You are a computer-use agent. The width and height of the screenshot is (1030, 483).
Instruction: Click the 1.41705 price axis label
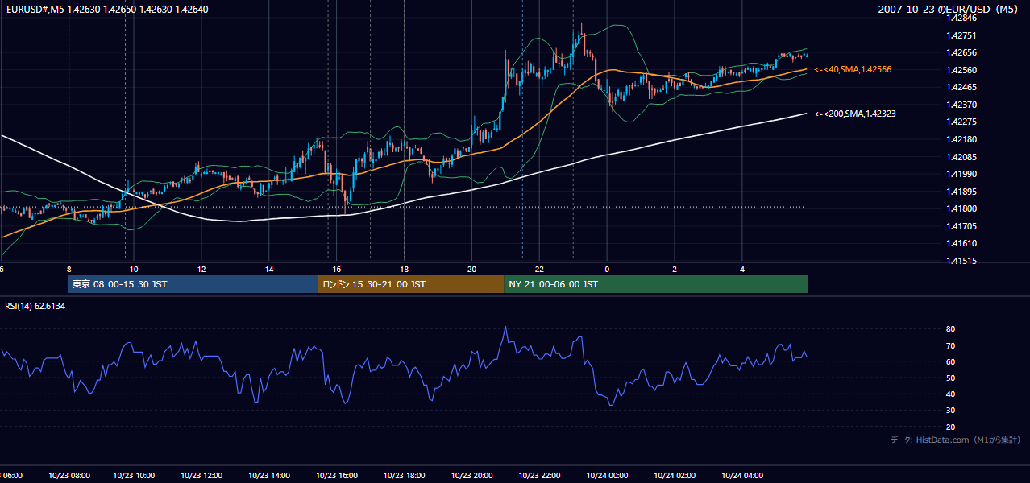[x=961, y=226]
